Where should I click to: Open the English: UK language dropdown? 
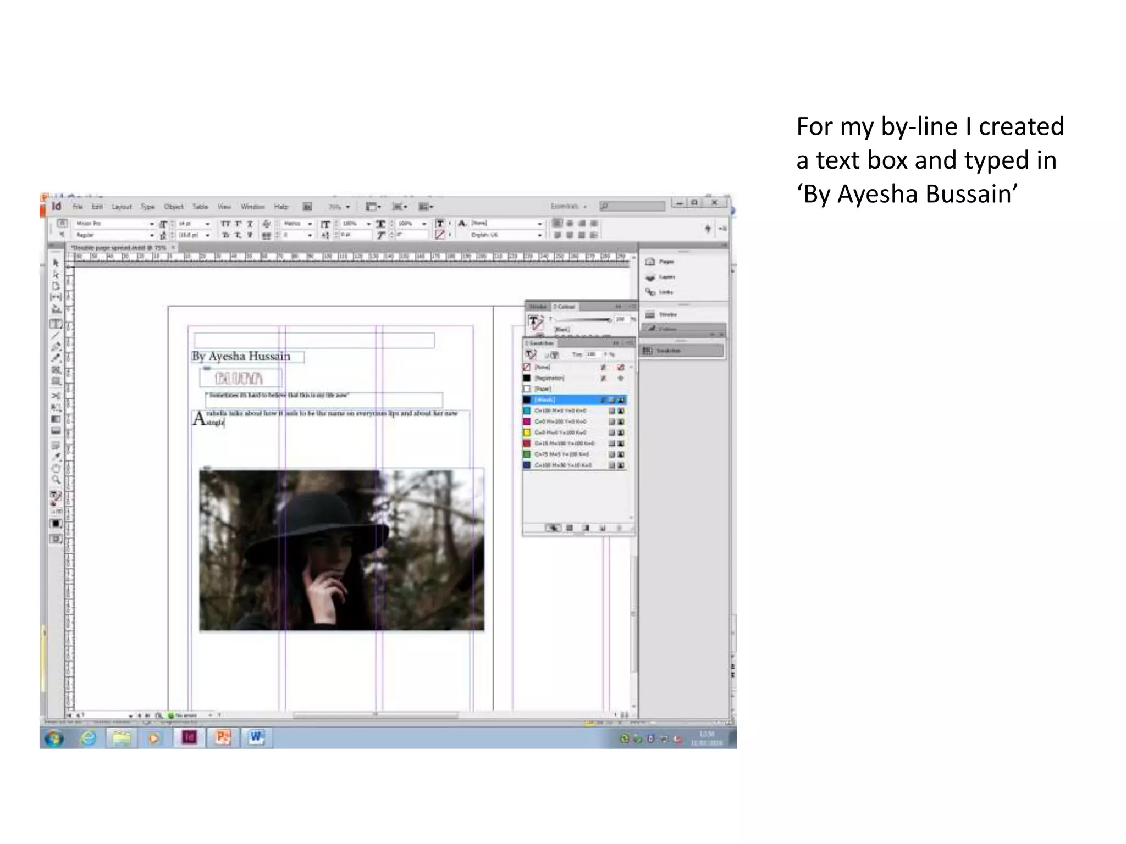tap(539, 235)
